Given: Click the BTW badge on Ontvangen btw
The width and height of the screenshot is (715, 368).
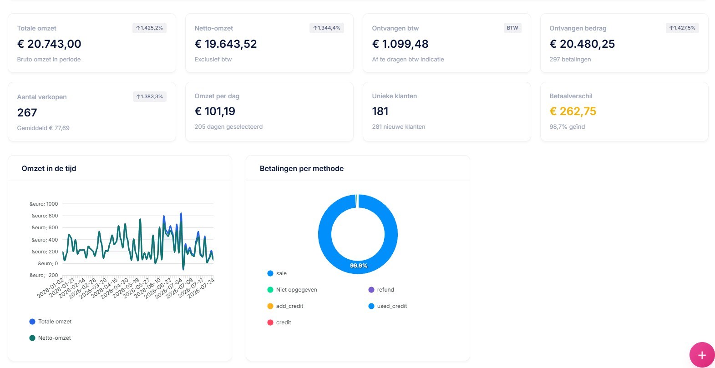Looking at the screenshot, I should pos(512,28).
